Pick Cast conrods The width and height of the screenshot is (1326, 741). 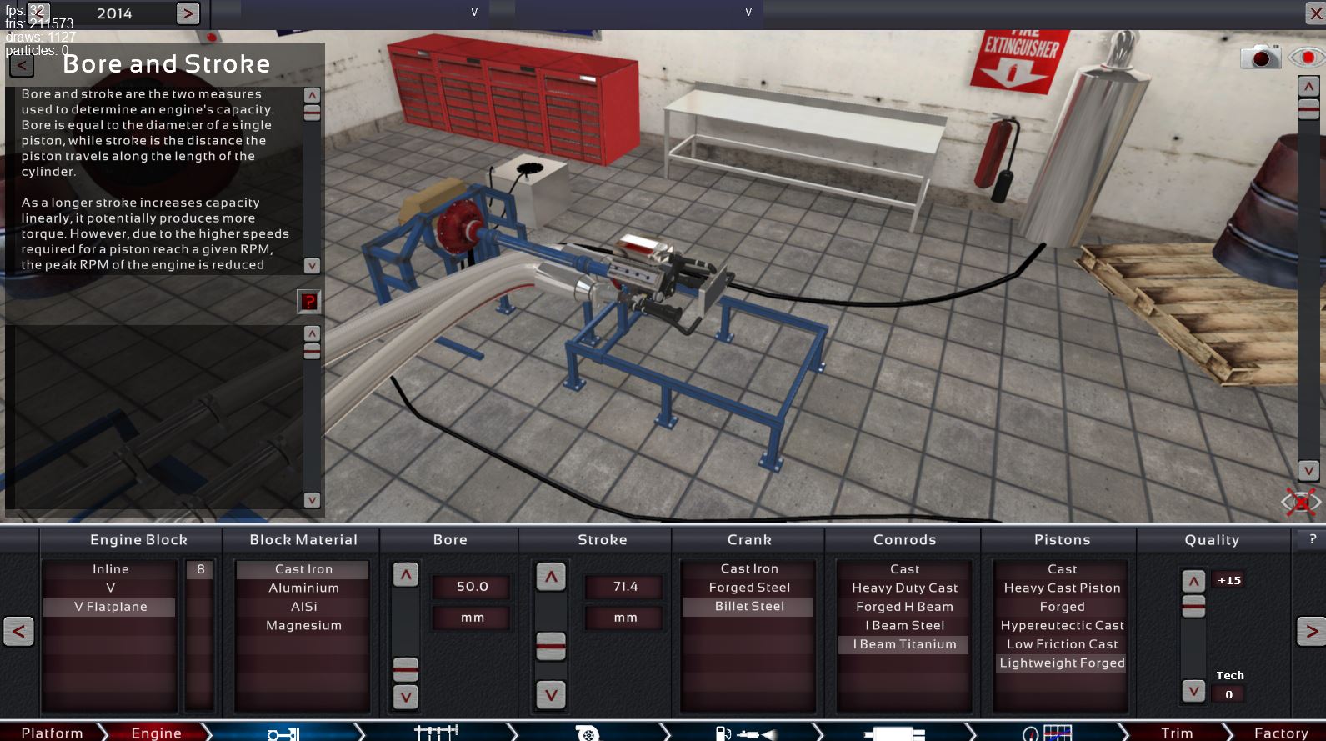coord(904,569)
